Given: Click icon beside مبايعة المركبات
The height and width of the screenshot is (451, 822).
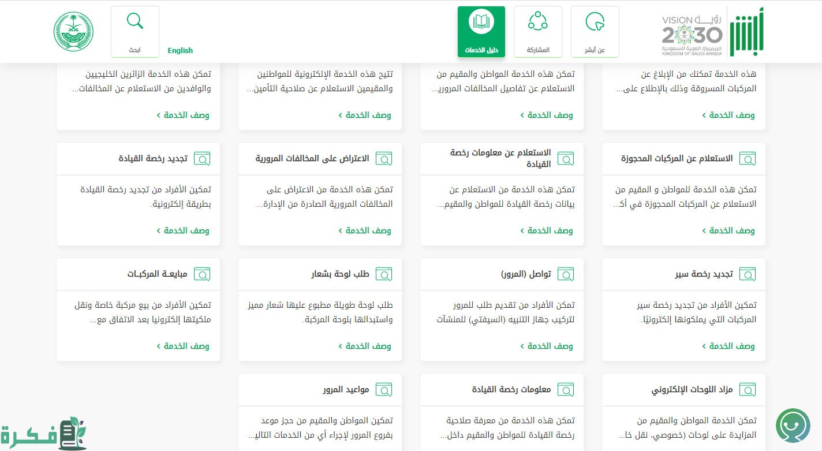Looking at the screenshot, I should [202, 274].
